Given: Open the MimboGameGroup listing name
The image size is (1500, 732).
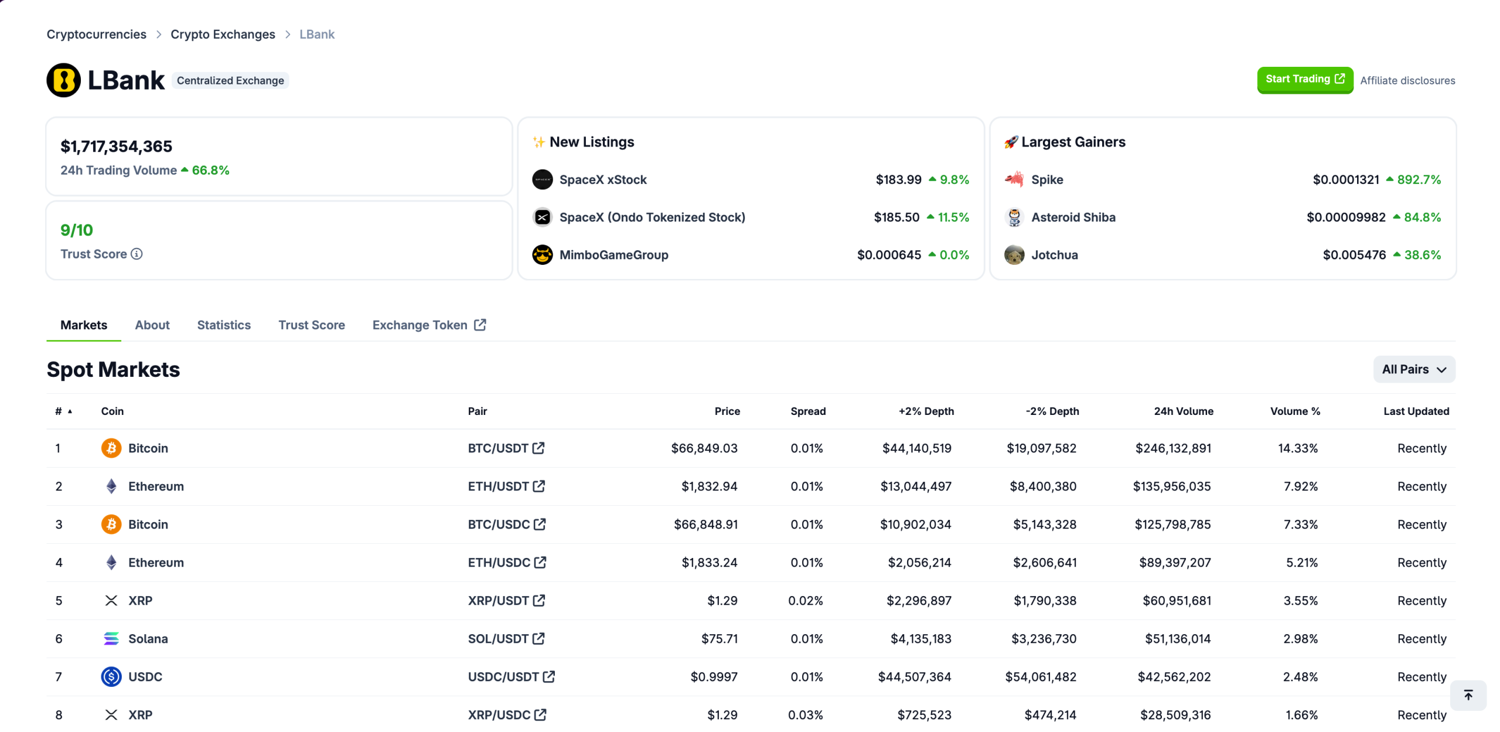Looking at the screenshot, I should 613,255.
